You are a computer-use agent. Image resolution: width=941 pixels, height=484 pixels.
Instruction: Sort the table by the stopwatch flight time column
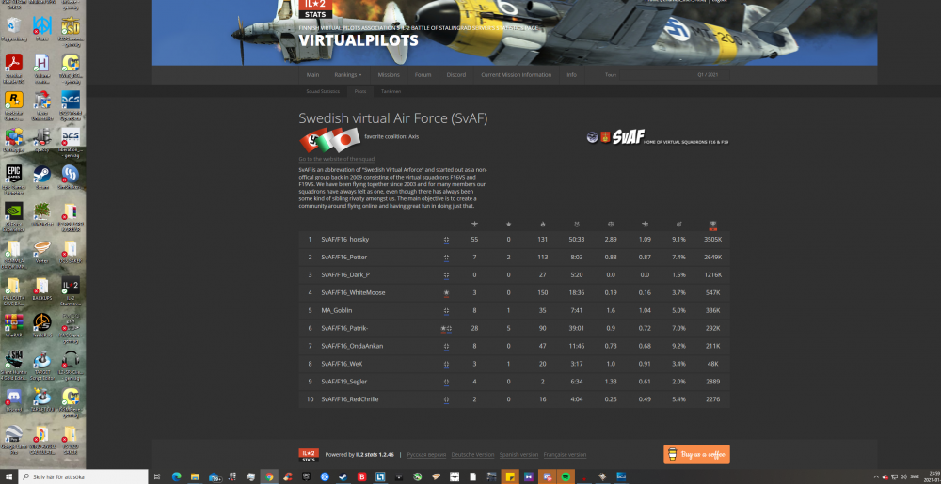577,224
